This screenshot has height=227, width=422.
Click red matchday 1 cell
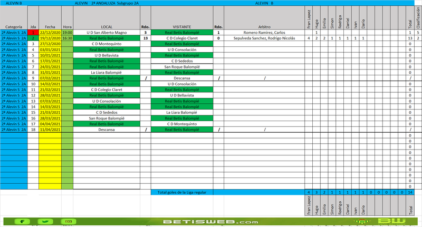[x=33, y=33]
